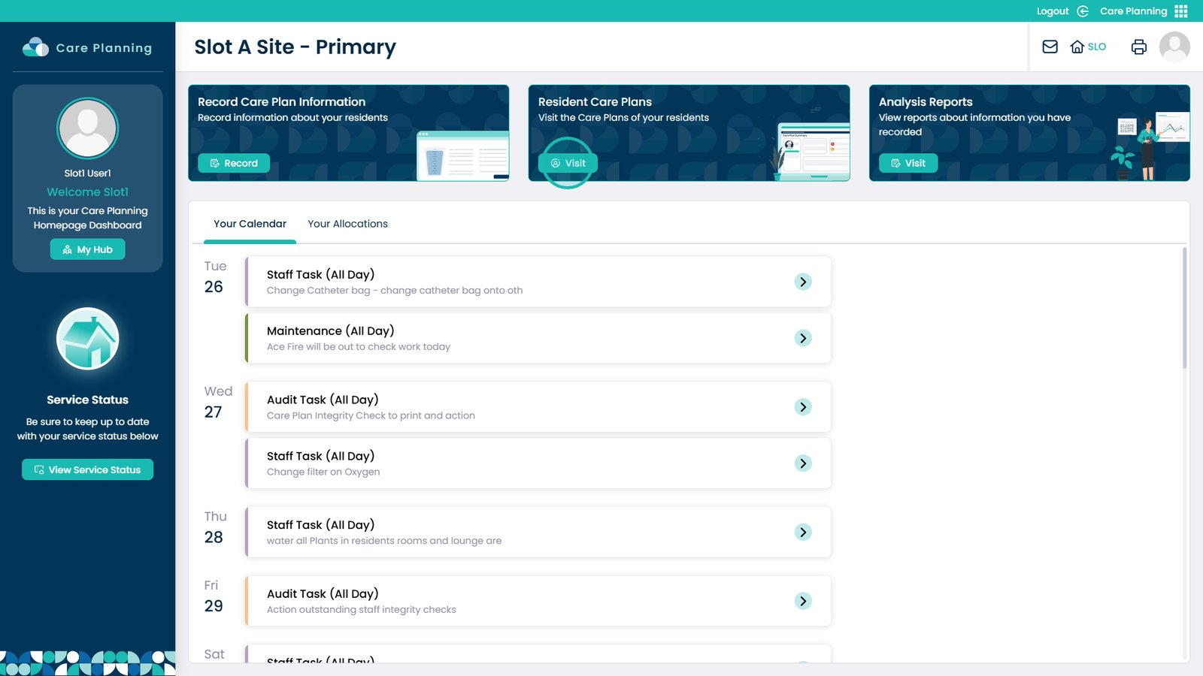Open the user profile avatar in header
The height and width of the screenshot is (676, 1203).
(1174, 47)
